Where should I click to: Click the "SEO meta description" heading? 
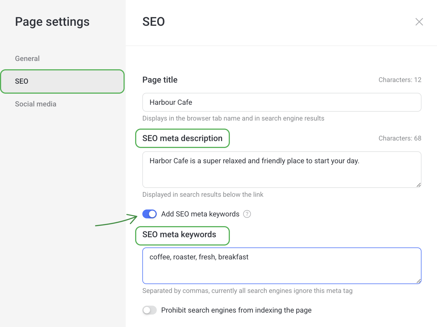click(x=182, y=138)
